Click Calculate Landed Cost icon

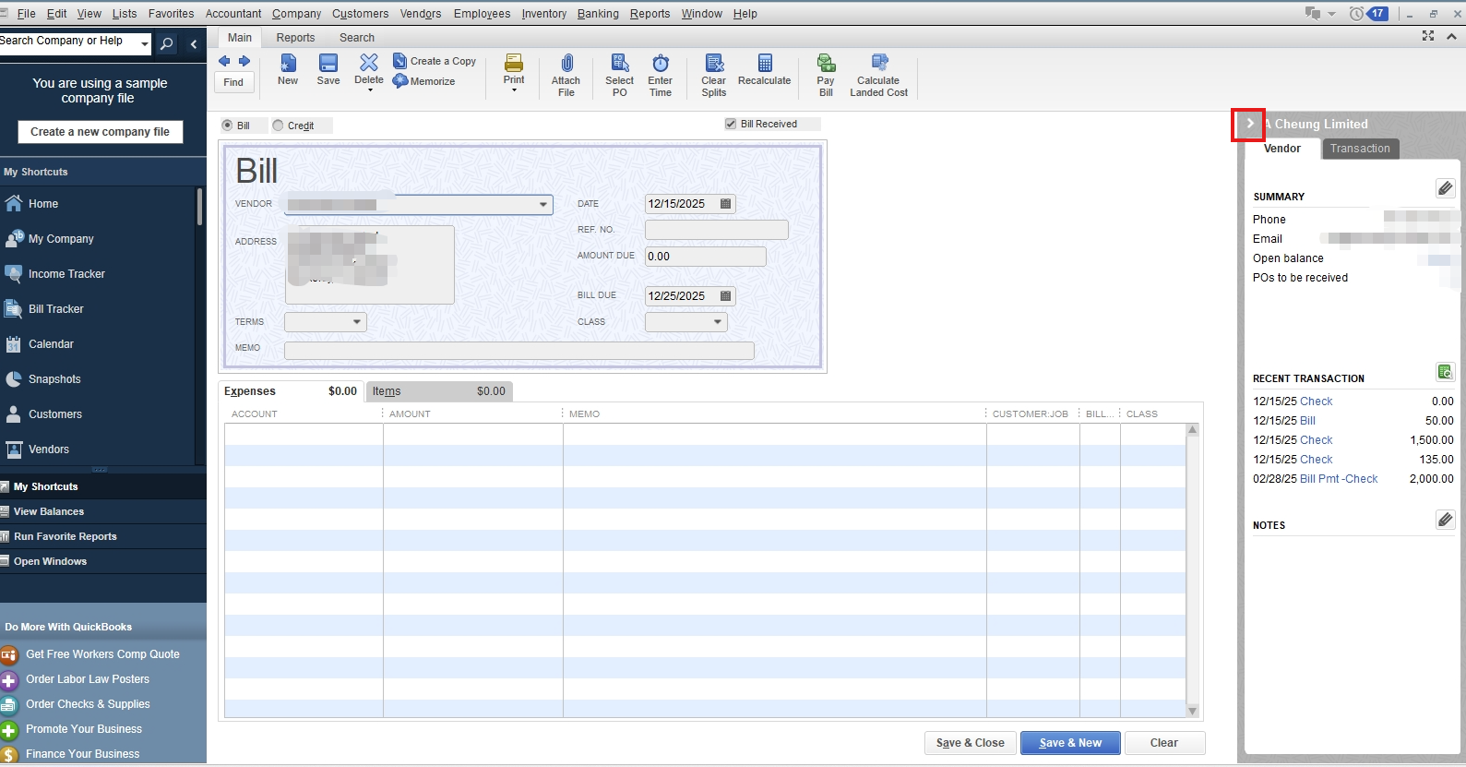click(879, 63)
